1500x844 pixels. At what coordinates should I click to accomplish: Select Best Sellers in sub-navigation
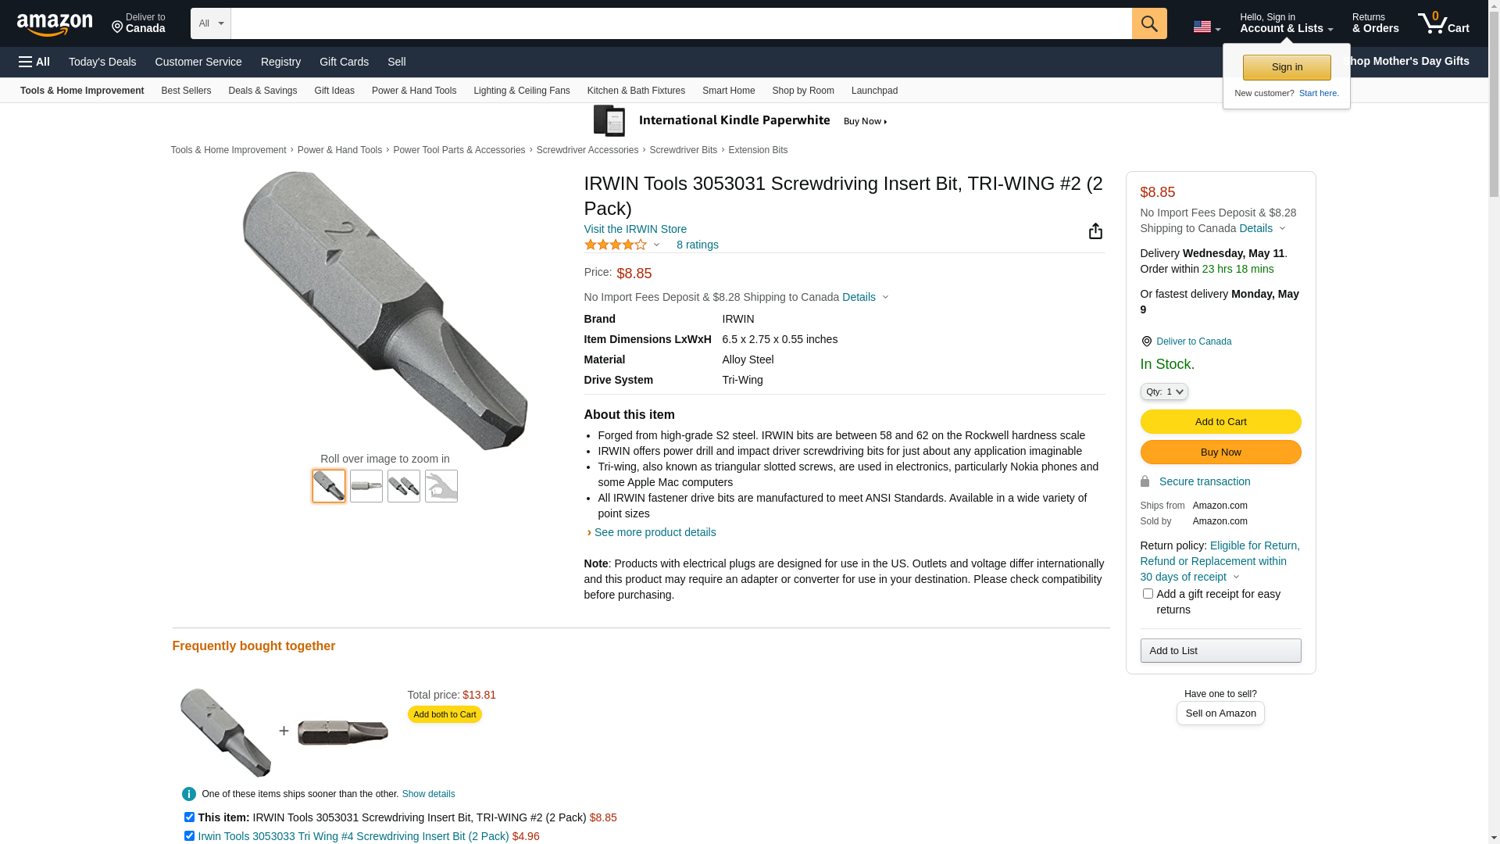point(186,91)
